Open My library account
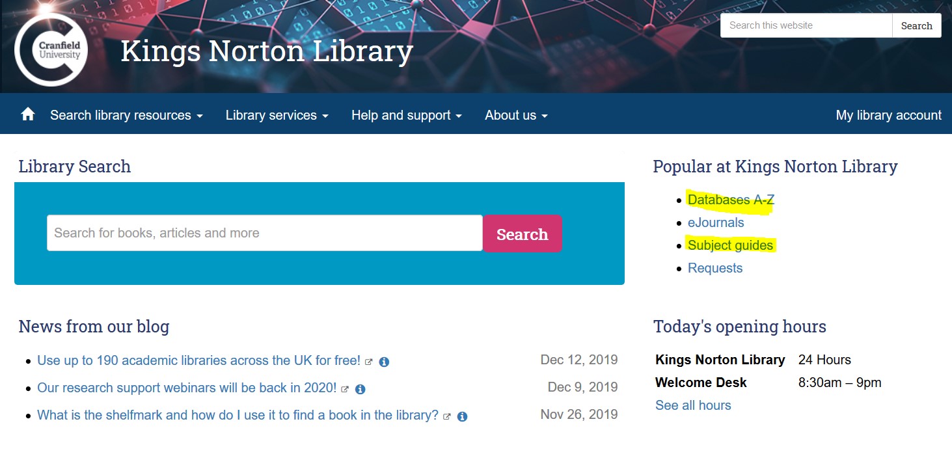The height and width of the screenshot is (456, 952). coord(888,115)
